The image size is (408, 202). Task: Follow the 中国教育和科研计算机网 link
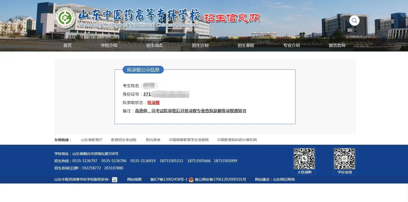click(237, 140)
